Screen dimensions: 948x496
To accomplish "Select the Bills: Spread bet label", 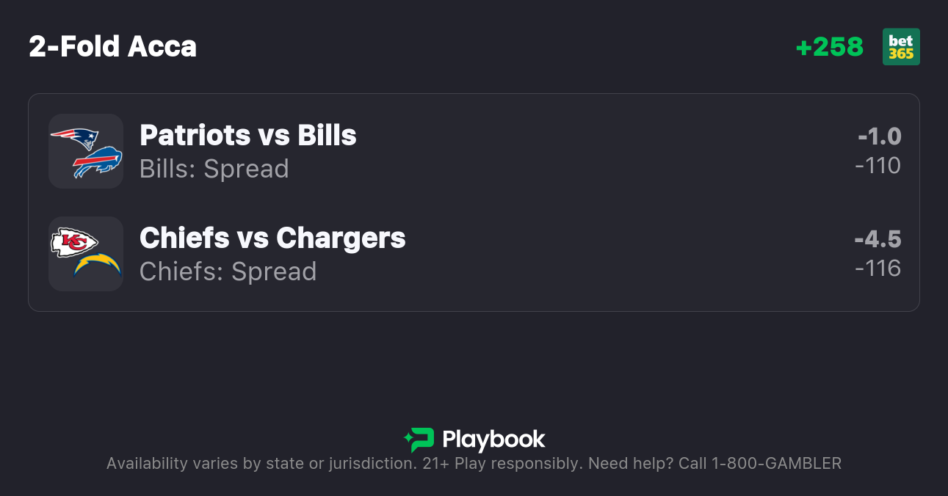I will pyautogui.click(x=214, y=169).
